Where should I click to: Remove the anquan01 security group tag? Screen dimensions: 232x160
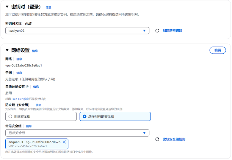[x=64, y=142]
